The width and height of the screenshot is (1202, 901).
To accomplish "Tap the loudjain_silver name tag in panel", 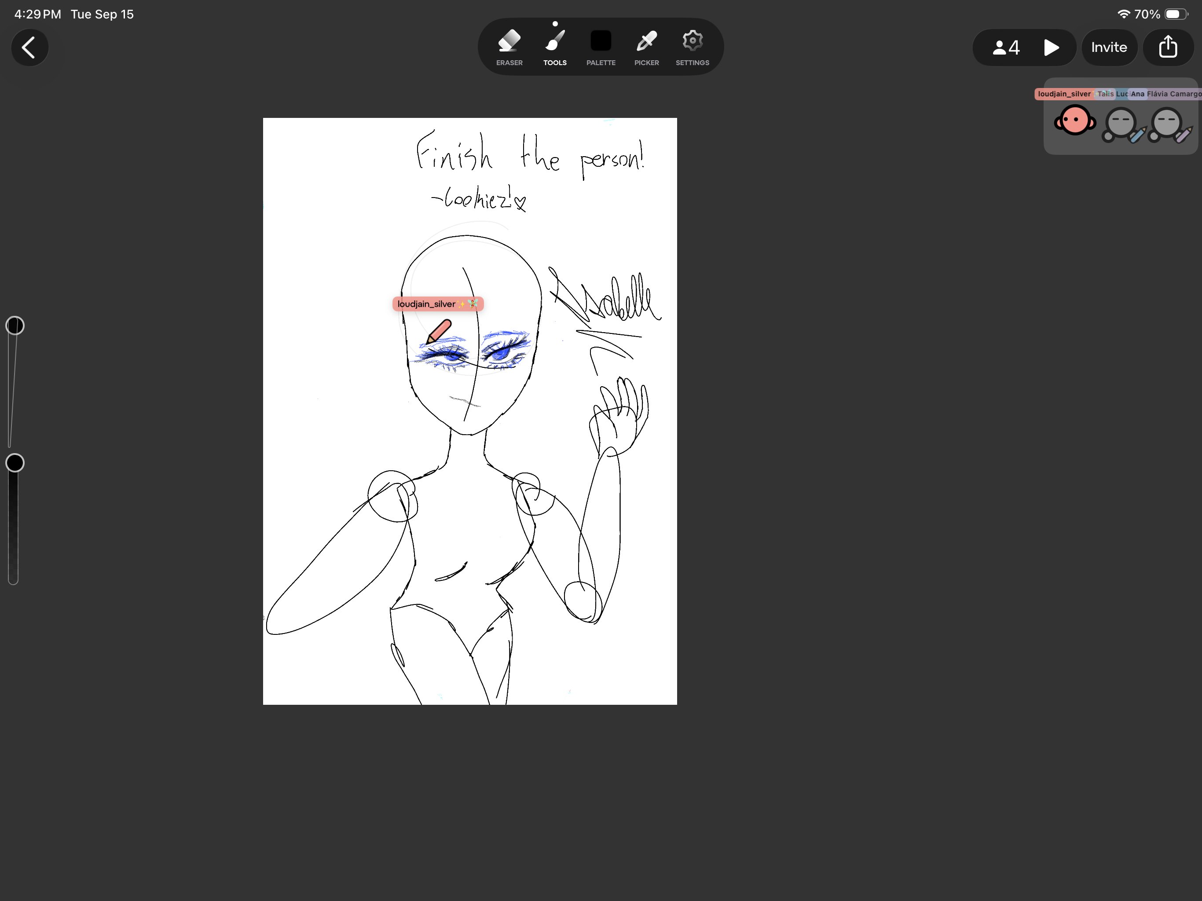I will tap(1064, 94).
